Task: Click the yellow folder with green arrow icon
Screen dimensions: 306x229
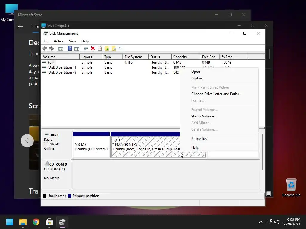Action: point(107,49)
